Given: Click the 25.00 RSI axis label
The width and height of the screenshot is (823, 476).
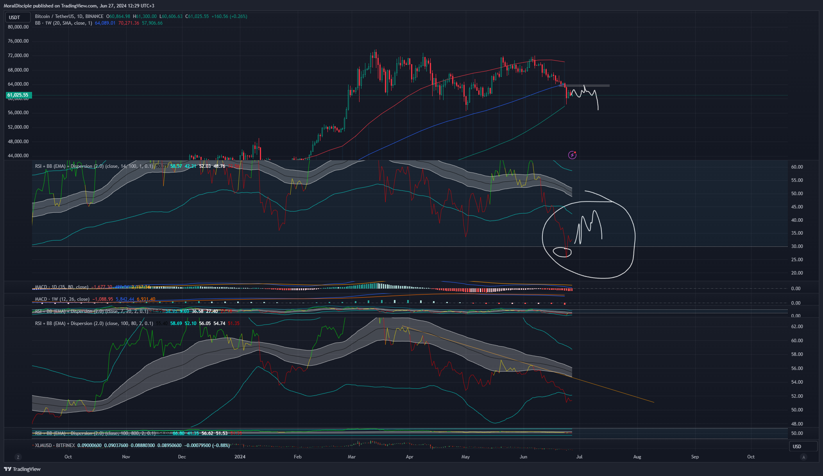Looking at the screenshot, I should [797, 260].
